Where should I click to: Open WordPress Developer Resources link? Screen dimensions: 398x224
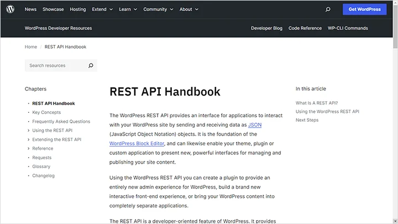pos(58,28)
